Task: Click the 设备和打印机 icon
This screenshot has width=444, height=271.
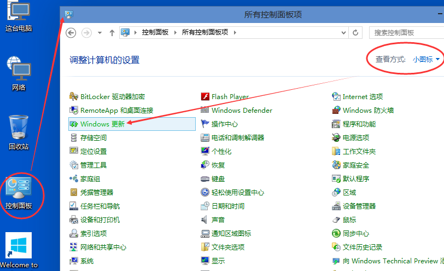Action: [x=74, y=220]
